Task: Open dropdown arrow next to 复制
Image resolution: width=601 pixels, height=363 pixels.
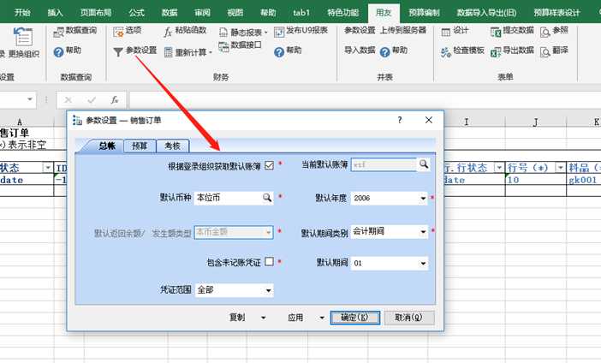Action: (264, 318)
